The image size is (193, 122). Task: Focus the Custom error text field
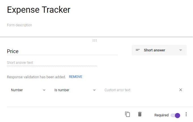136,90
